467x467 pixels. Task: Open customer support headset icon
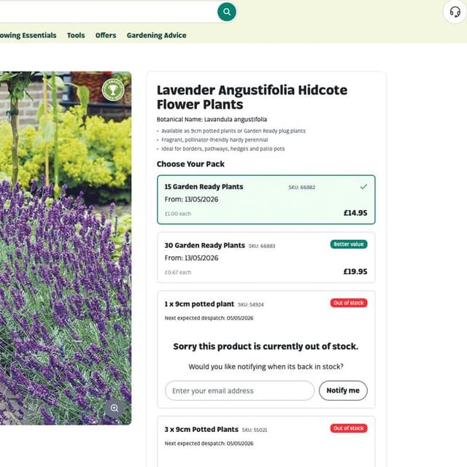[455, 12]
